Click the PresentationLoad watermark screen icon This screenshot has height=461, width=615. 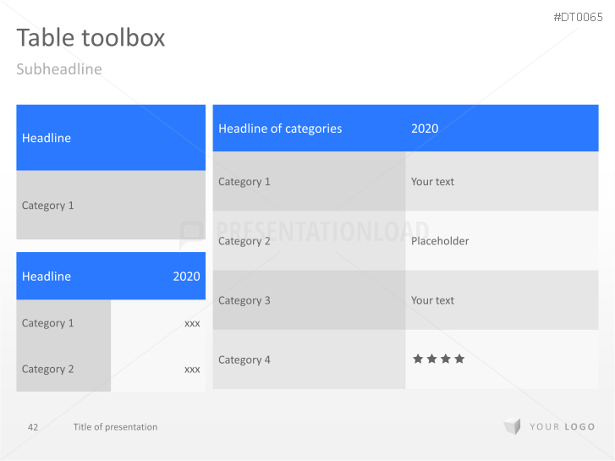click(x=192, y=233)
